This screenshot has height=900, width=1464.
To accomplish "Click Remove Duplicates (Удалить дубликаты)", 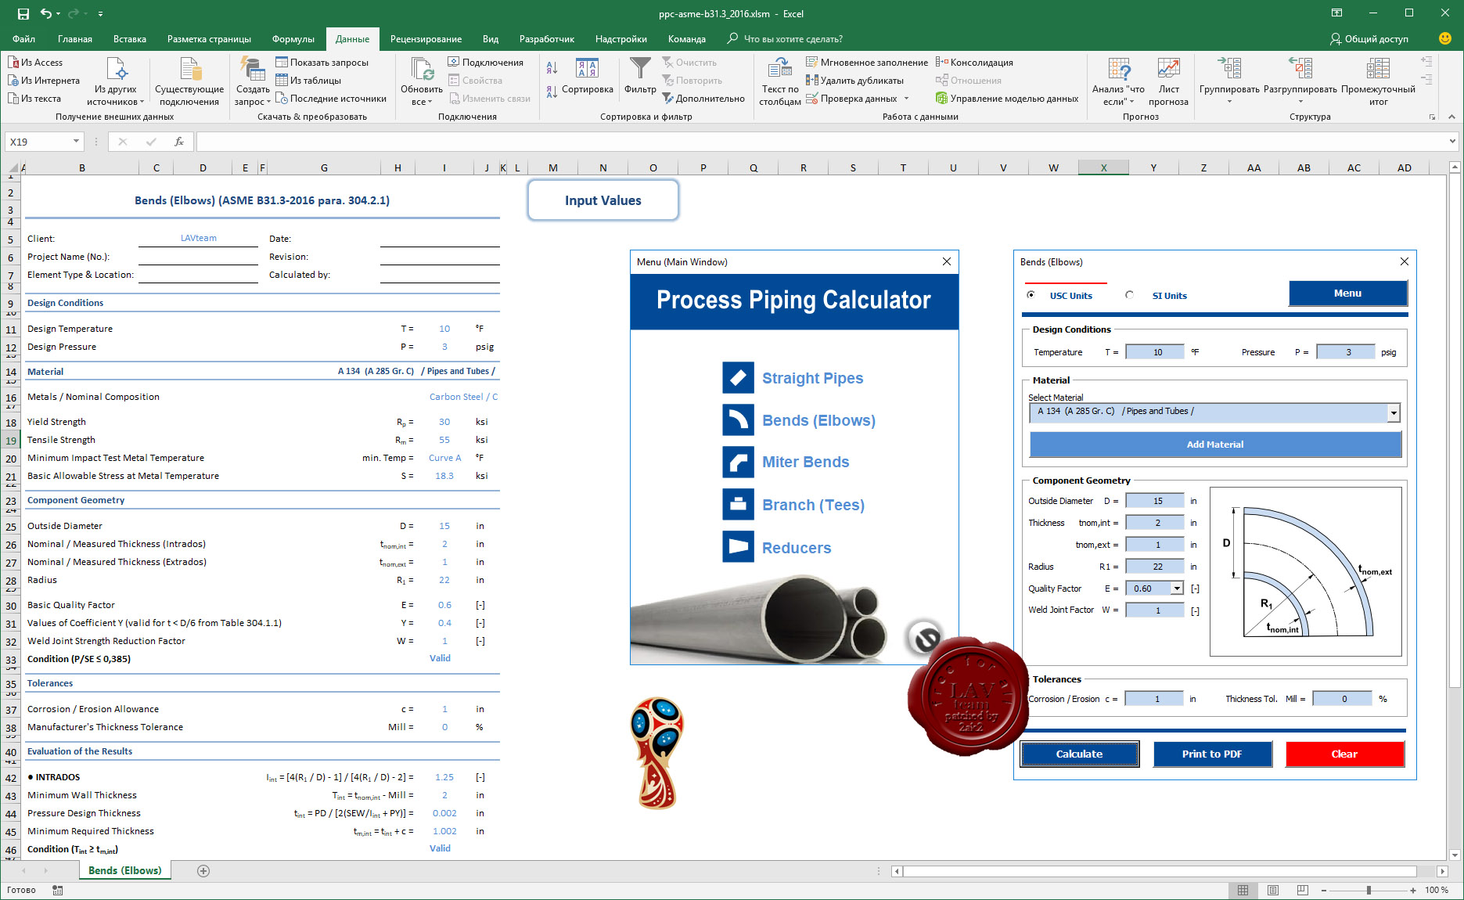I will pos(854,81).
